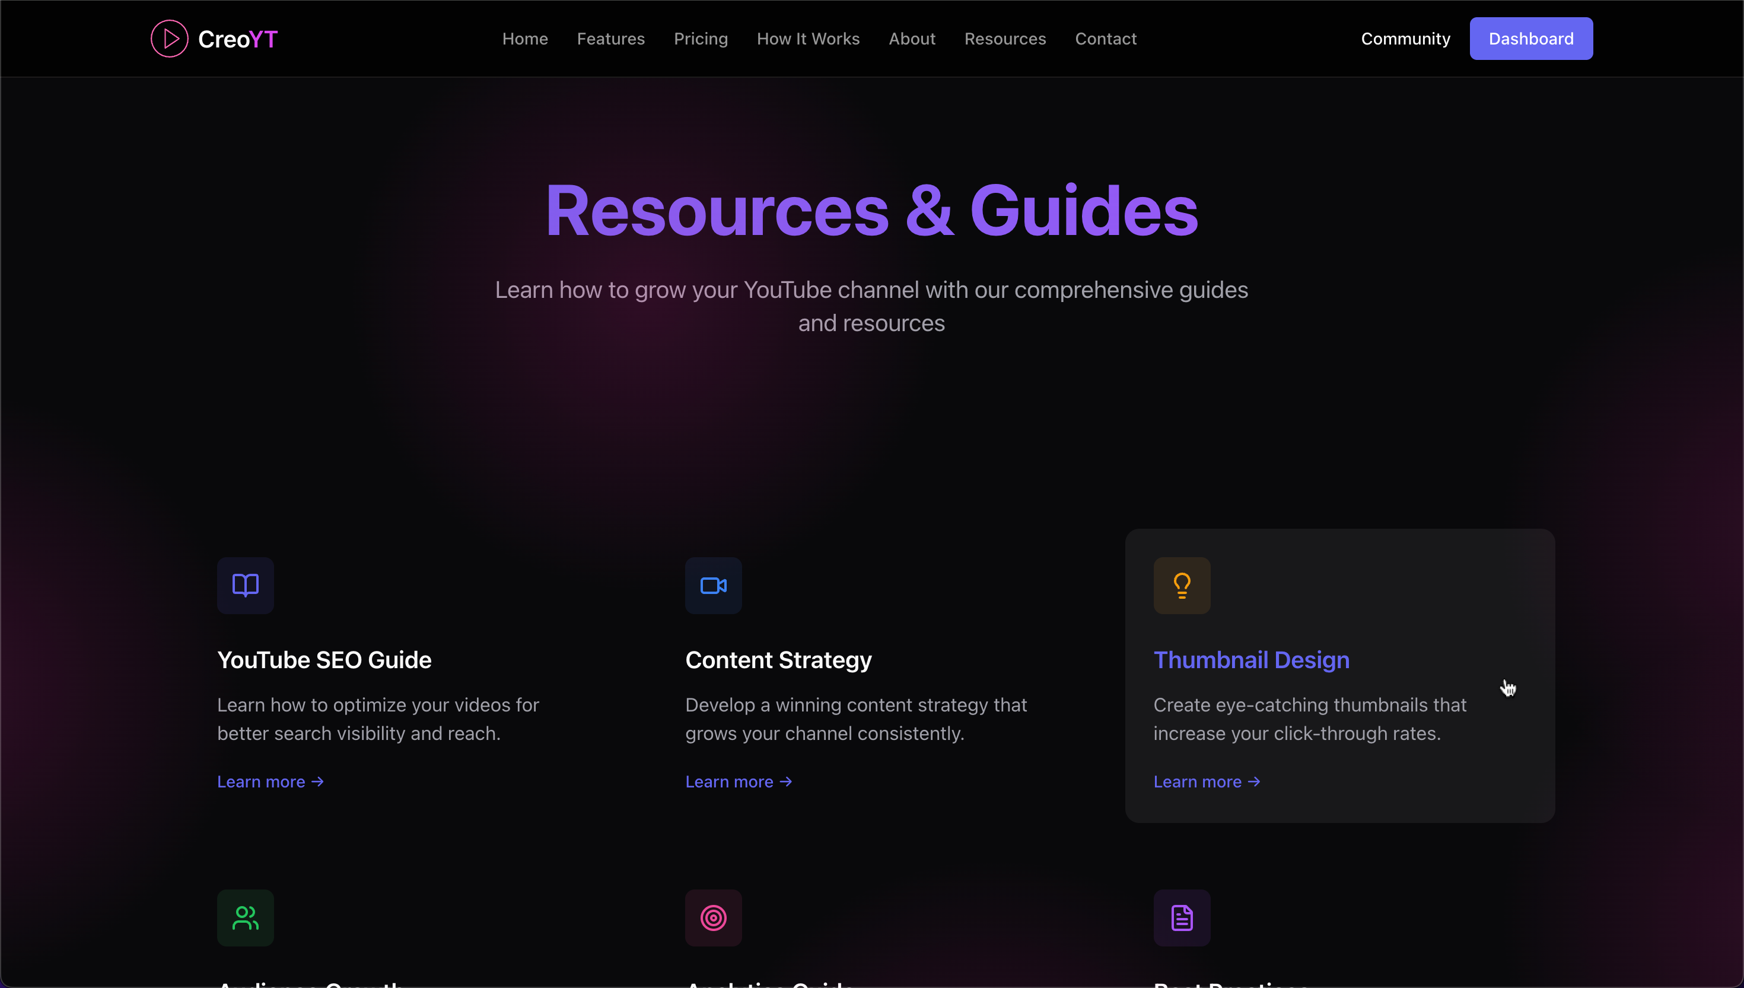
Task: Select How It Works in navigation
Action: [808, 39]
